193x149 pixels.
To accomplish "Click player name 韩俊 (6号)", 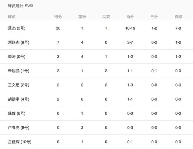I will (x=18, y=113).
